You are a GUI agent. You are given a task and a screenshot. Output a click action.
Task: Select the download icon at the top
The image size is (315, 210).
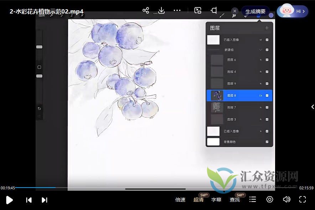pos(161,10)
